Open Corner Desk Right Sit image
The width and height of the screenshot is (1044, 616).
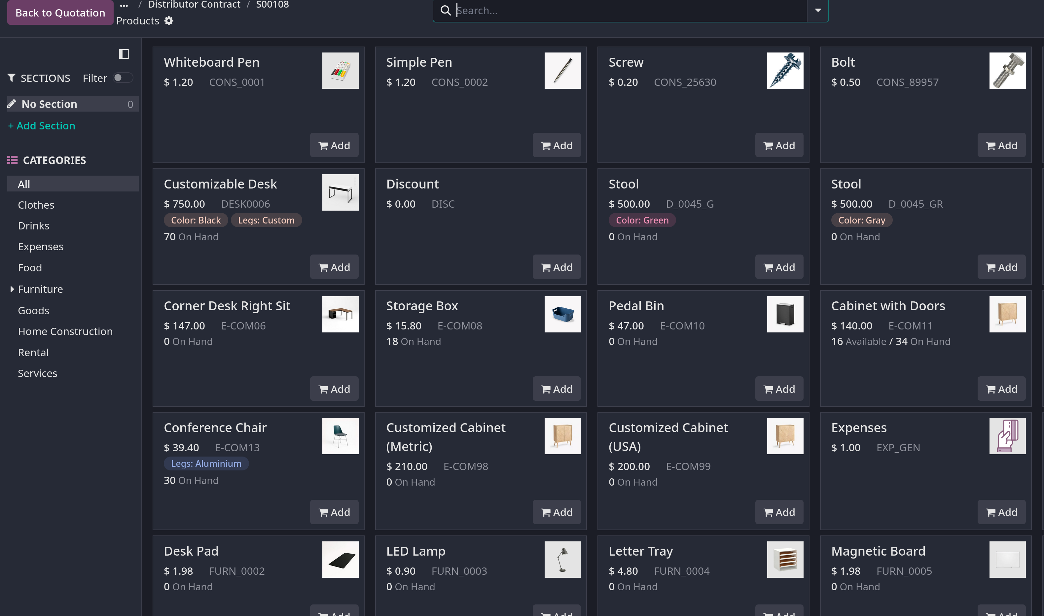340,314
